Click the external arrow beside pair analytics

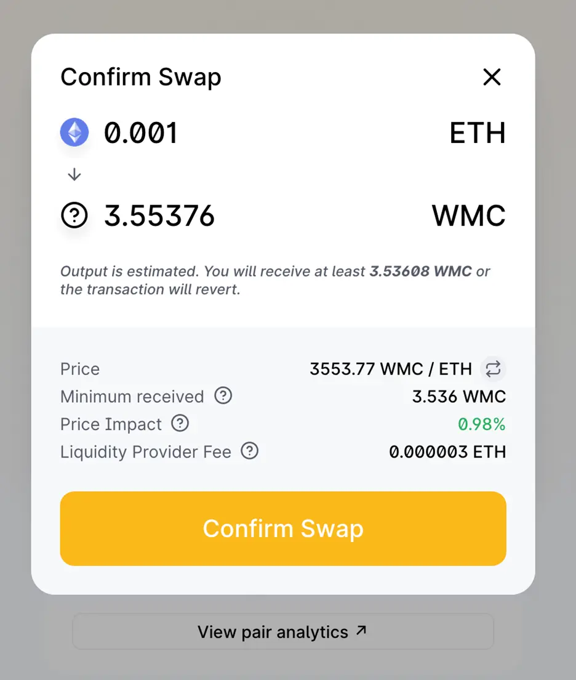tap(361, 631)
